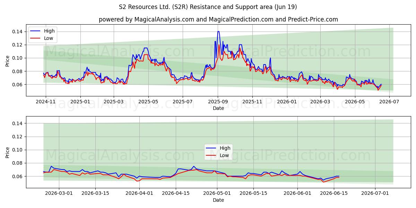This screenshot has height=208, width=416.
Task: Click the '2025-05' x-axis label
Action: [x=148, y=102]
